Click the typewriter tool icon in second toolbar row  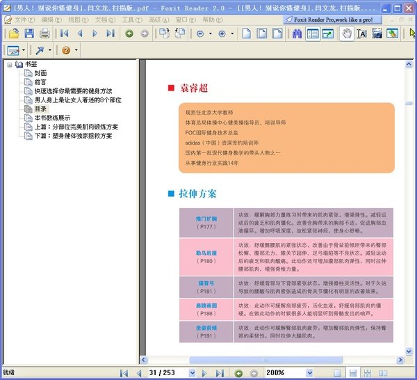tap(13, 50)
